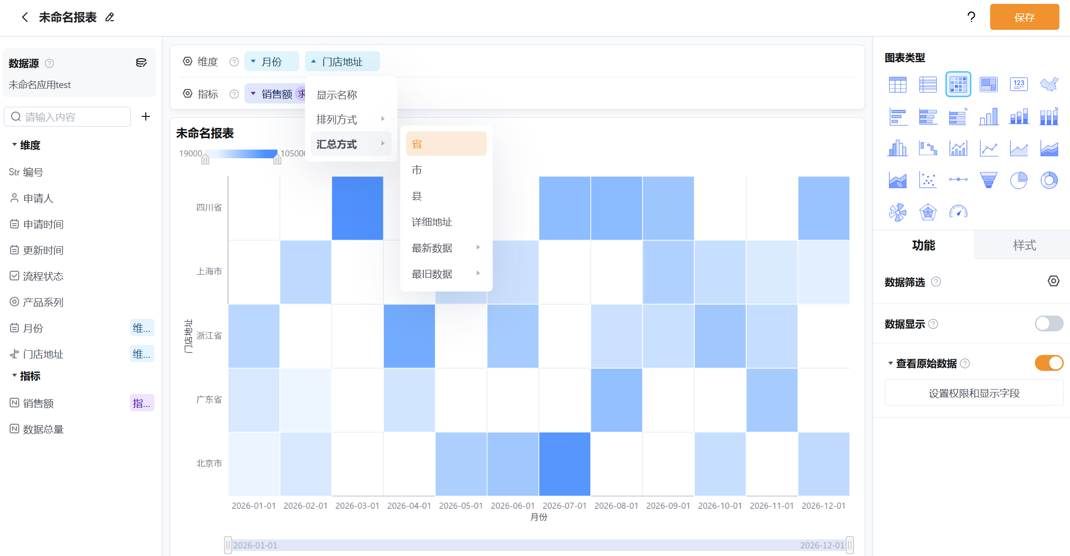
Task: Select the waterfall chart type
Action: [928, 149]
